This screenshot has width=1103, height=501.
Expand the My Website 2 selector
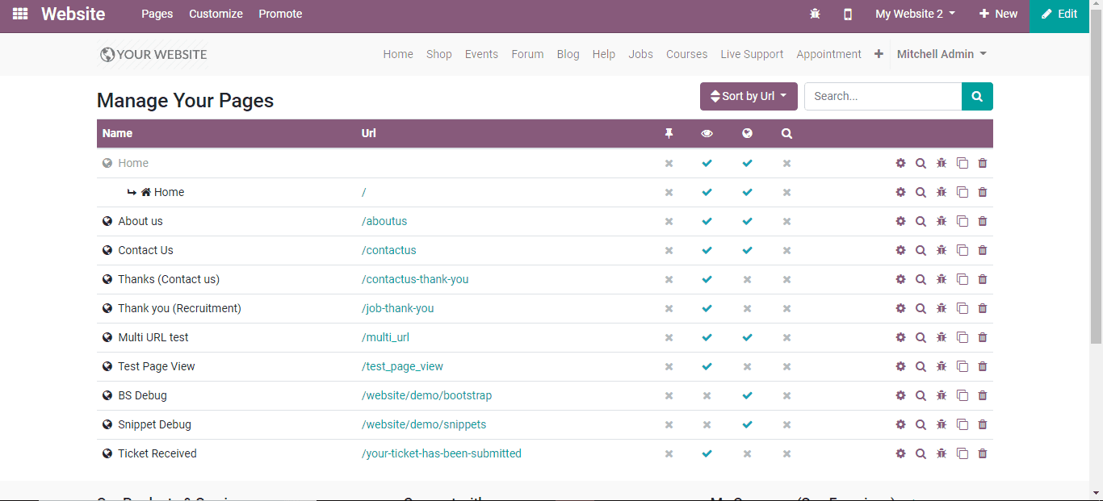coord(915,14)
